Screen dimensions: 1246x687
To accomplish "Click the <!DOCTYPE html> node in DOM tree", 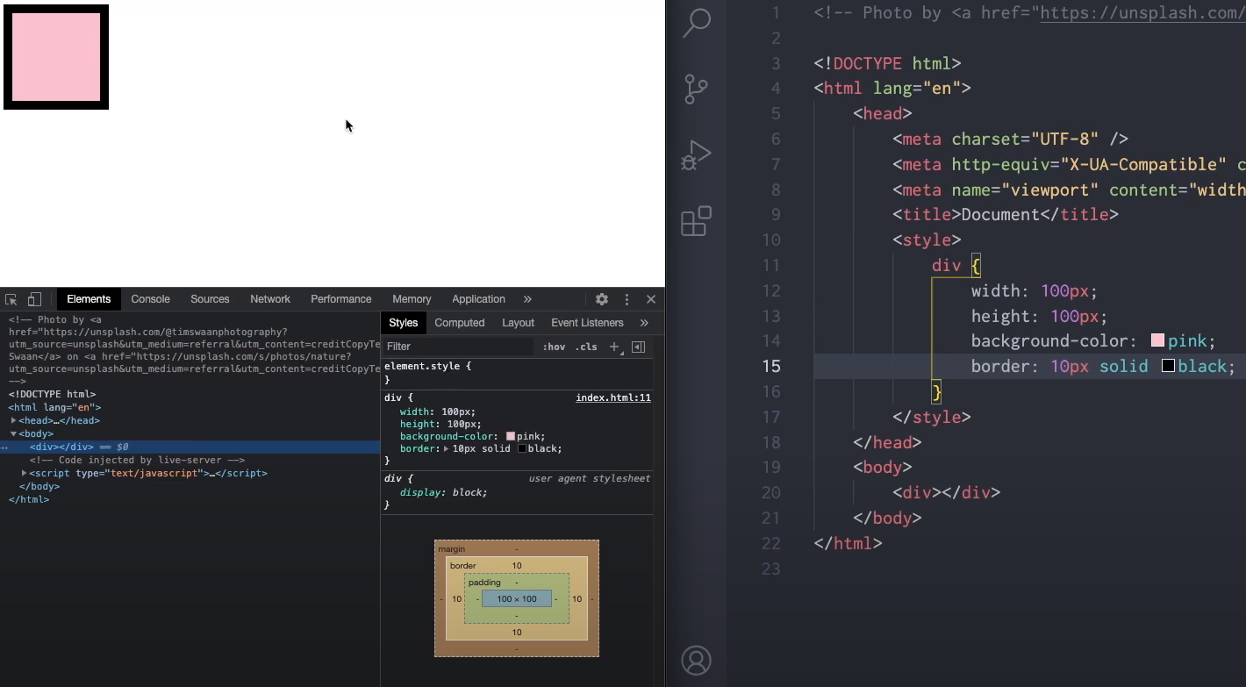I will point(52,394).
